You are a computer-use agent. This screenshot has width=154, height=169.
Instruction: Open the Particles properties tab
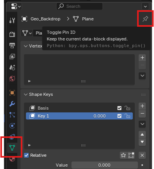pos(12,115)
